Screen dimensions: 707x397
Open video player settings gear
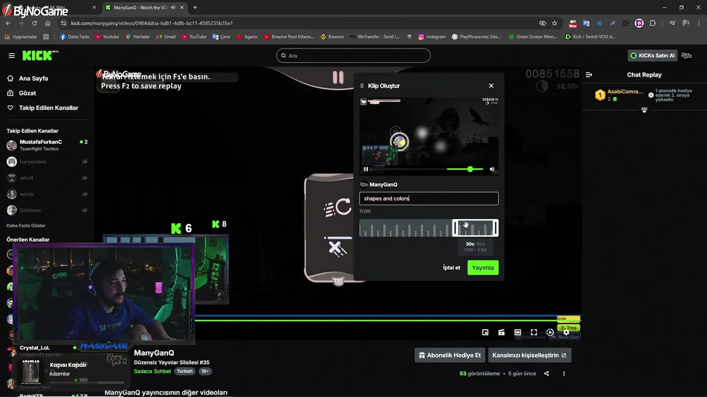pos(566,332)
